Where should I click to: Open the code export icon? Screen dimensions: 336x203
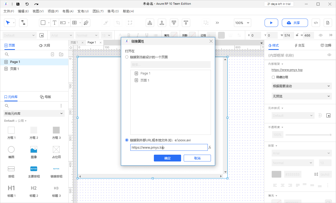point(316,23)
